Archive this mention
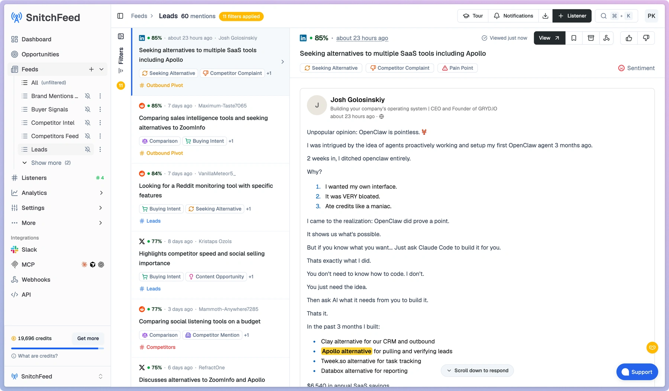 tap(591, 38)
